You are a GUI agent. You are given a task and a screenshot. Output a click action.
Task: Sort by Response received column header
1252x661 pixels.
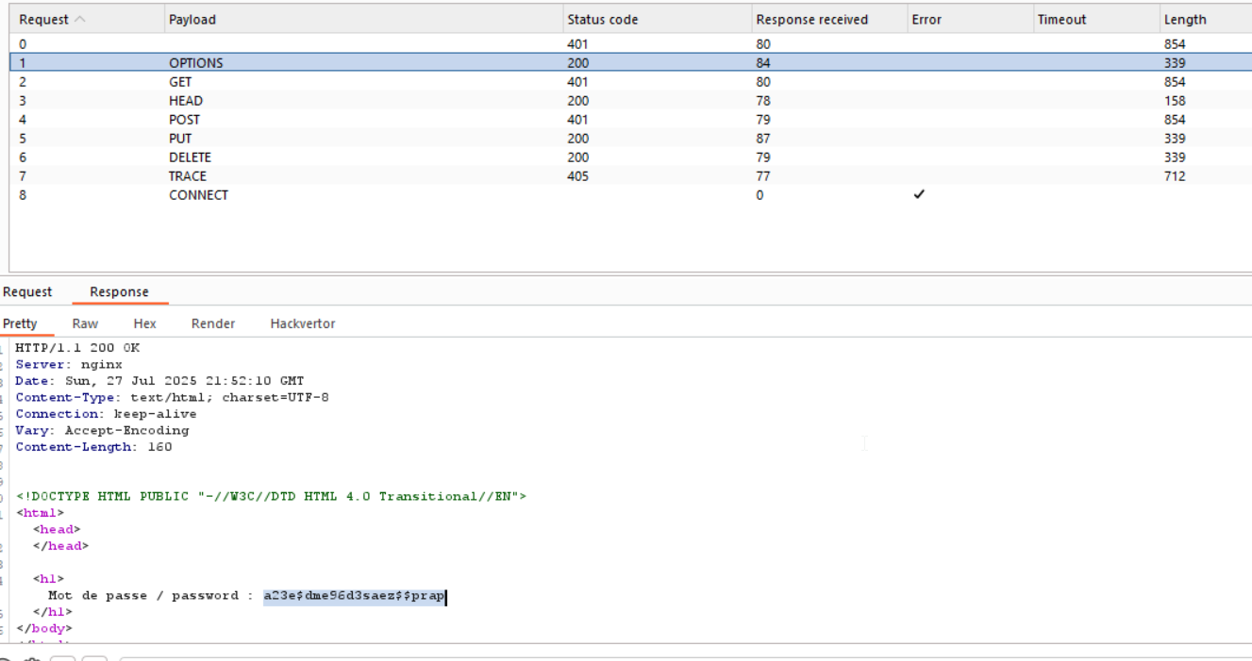click(811, 20)
